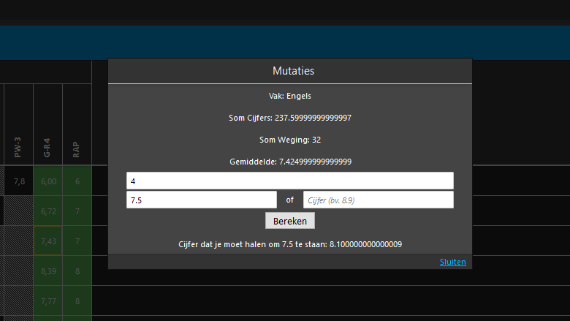Screen dimensions: 570x321
Task: Click the 7,8 grade in PW-3 column
Action: click(x=19, y=181)
